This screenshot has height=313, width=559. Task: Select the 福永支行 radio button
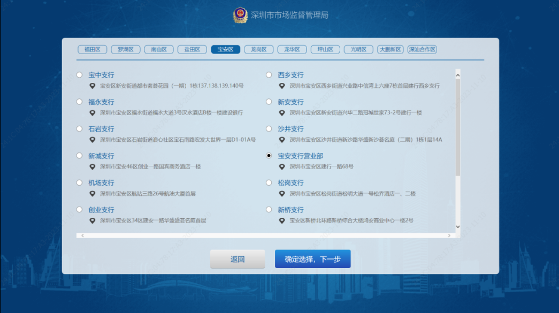pos(80,102)
